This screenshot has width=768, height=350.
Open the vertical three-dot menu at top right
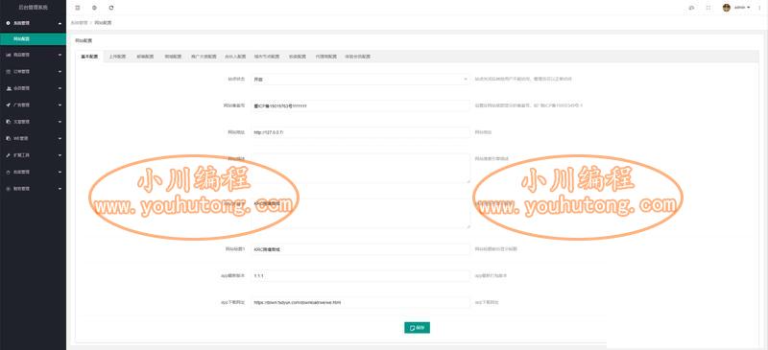pyautogui.click(x=759, y=8)
